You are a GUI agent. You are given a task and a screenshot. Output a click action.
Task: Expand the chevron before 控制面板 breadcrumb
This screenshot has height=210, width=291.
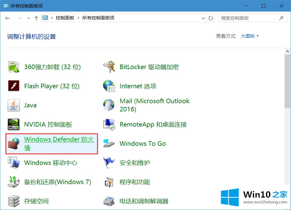click(52, 18)
